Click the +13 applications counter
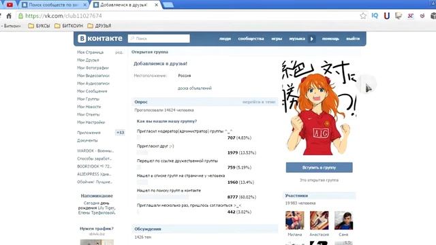 [120, 133]
